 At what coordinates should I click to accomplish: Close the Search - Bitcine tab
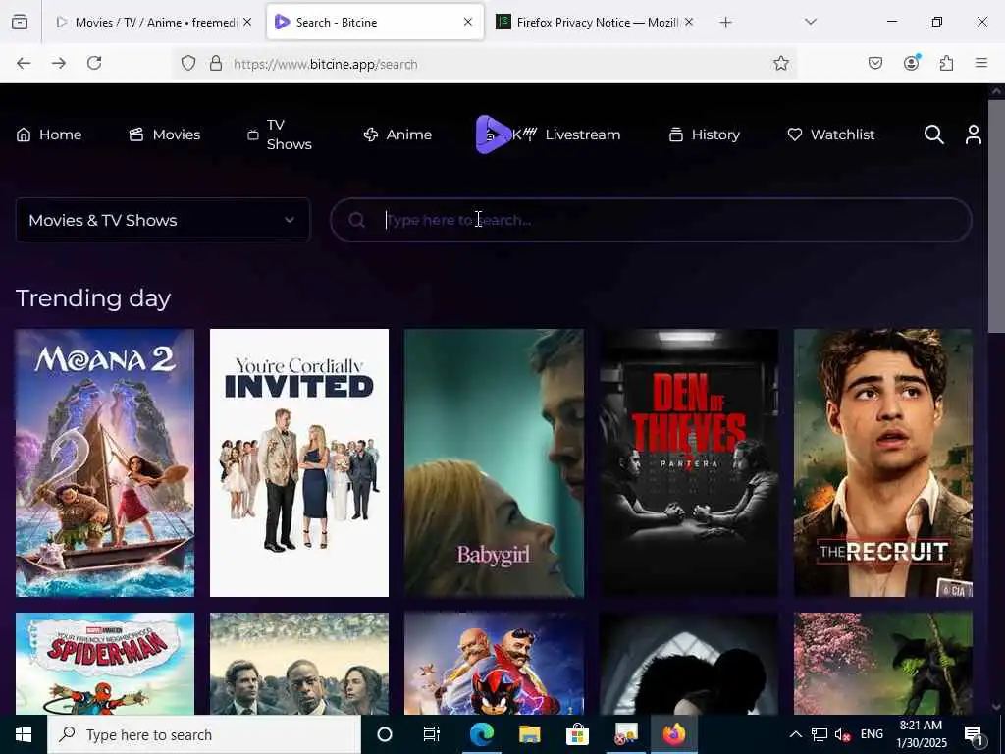(468, 22)
